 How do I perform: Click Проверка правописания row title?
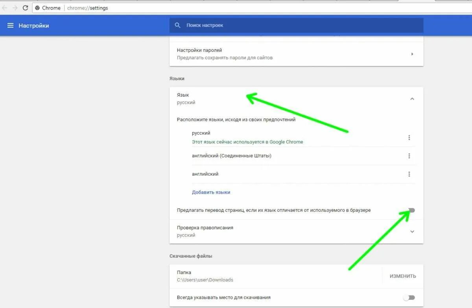pyautogui.click(x=205, y=227)
